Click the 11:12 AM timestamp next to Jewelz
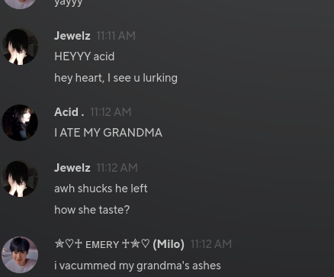 point(117,168)
